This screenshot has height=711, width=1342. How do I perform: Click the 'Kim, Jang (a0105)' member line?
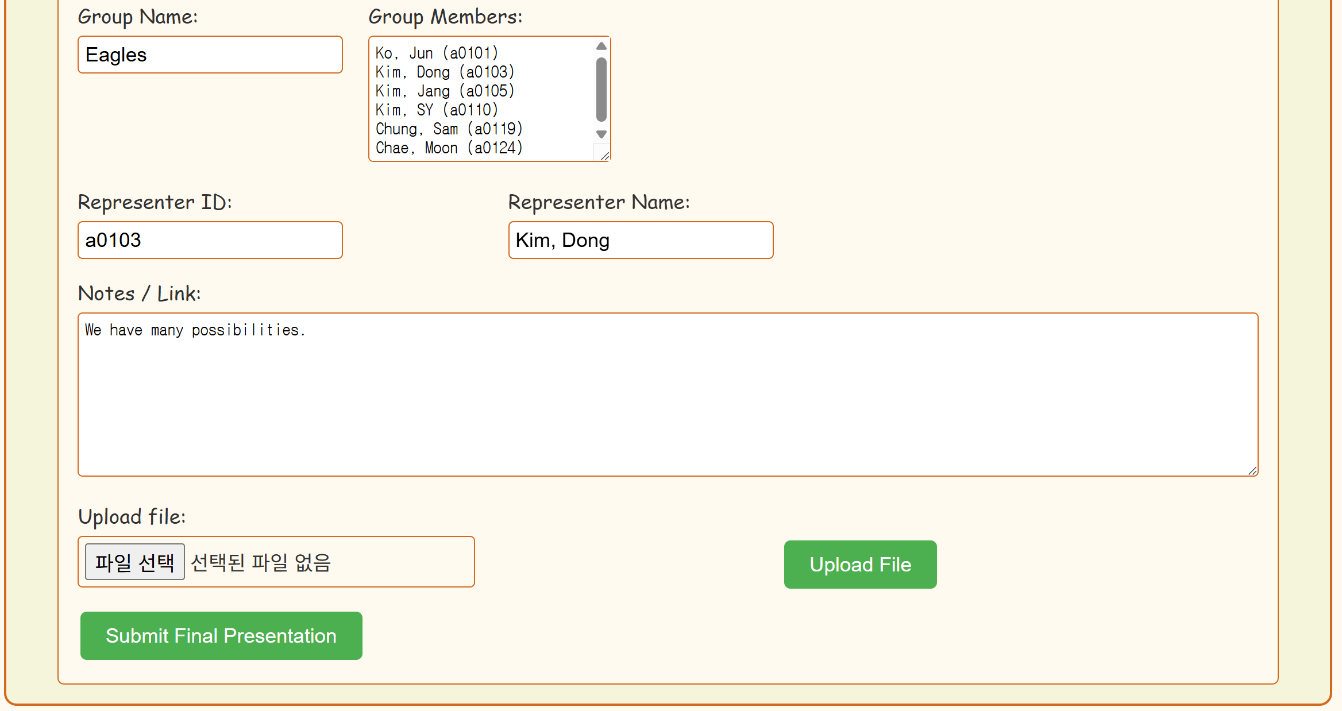pos(445,91)
